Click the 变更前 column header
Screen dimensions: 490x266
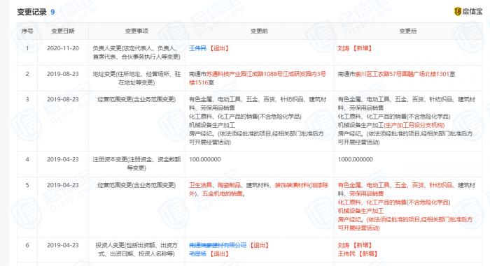tap(259, 31)
